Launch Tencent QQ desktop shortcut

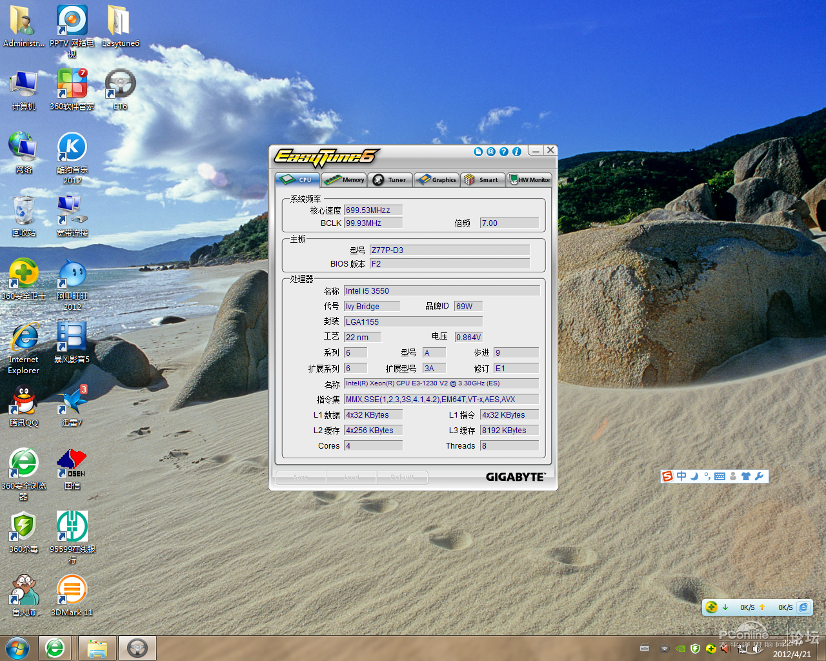tap(24, 406)
